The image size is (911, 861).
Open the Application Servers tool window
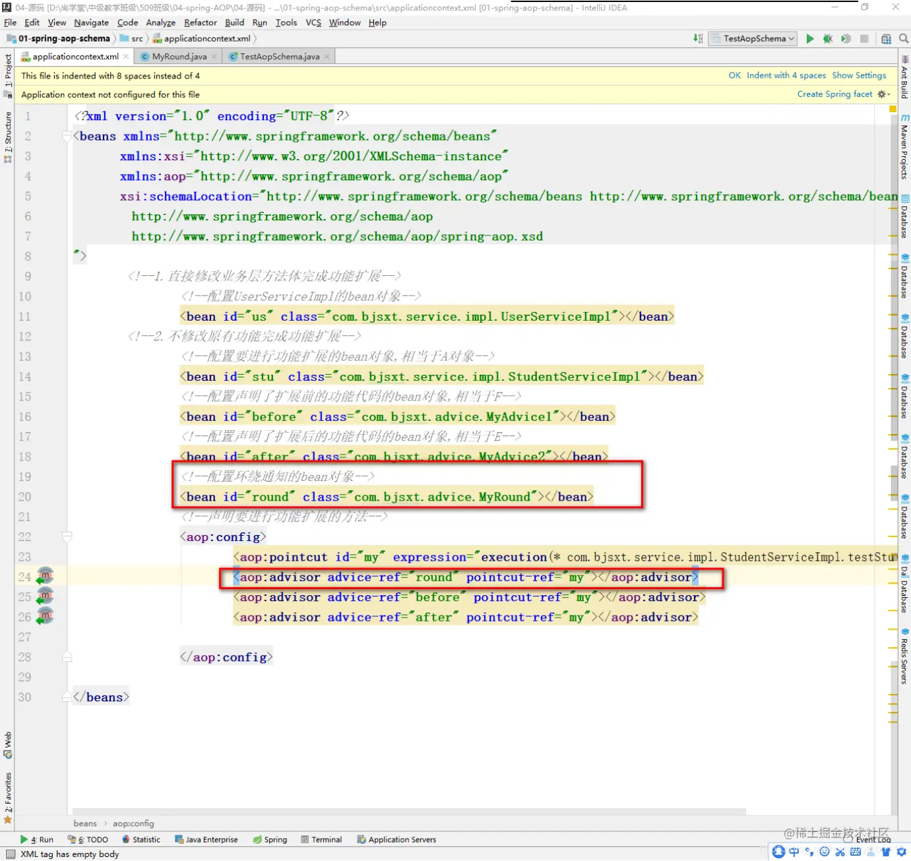point(396,840)
